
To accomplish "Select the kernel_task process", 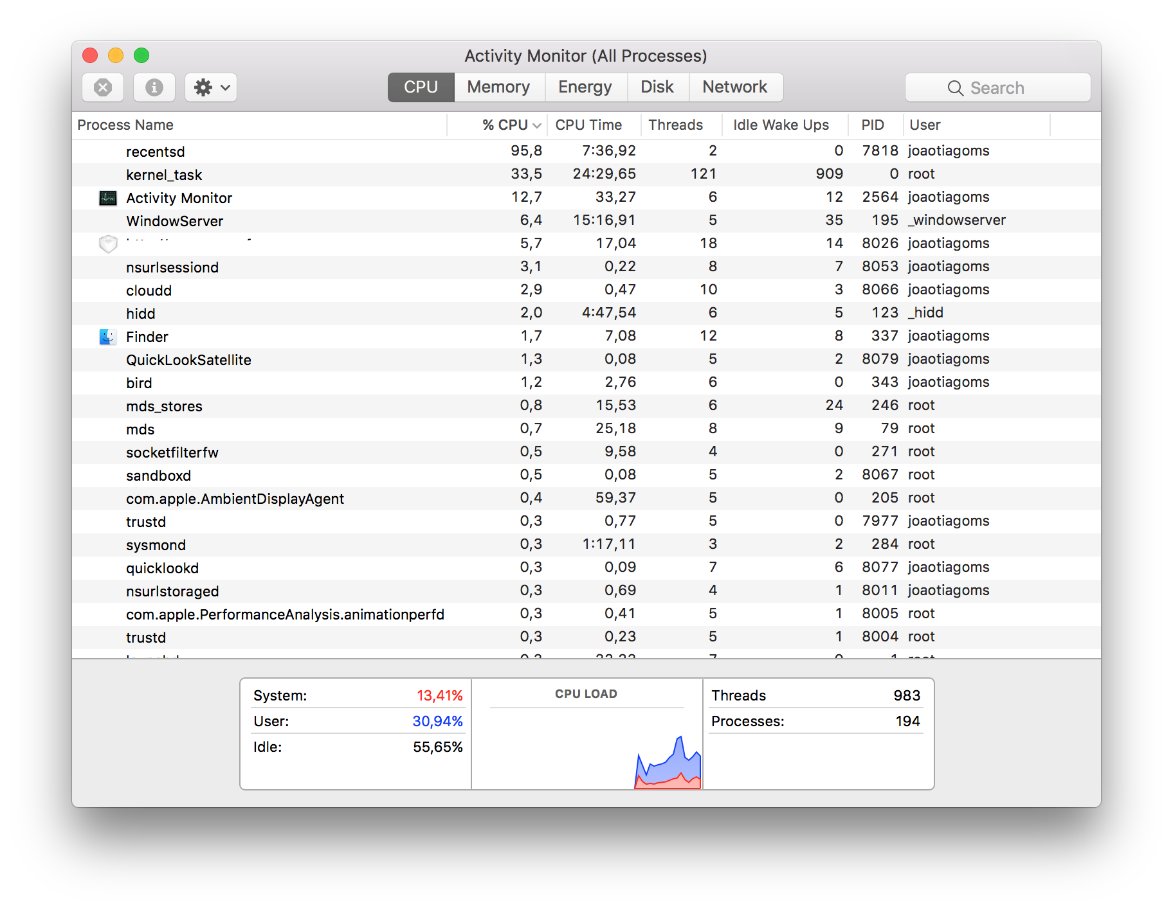I will tap(164, 175).
